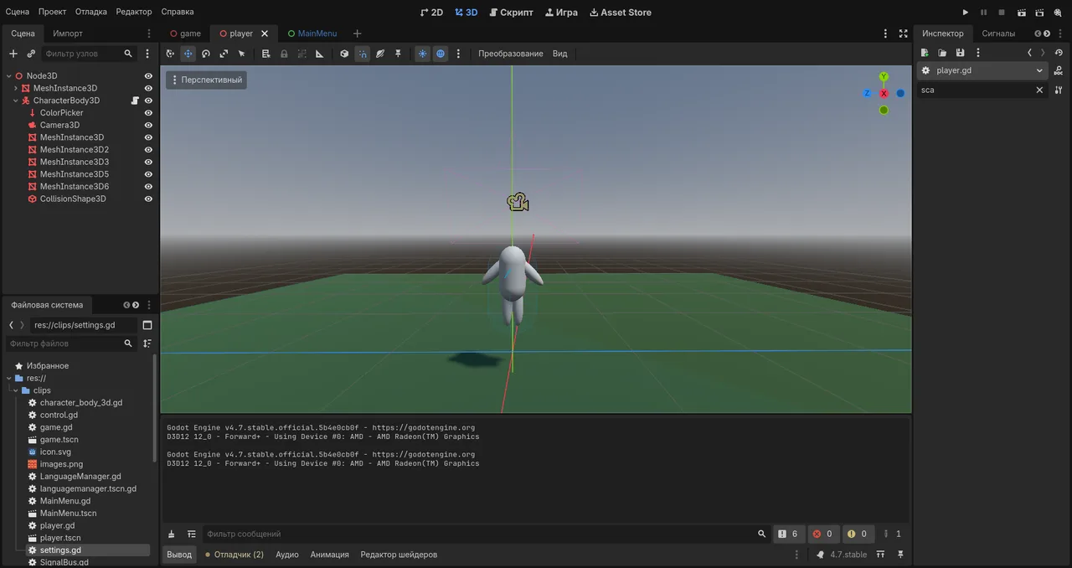Toggle visibility of CollisionShape3D node
This screenshot has width=1072, height=568.
[x=148, y=199]
